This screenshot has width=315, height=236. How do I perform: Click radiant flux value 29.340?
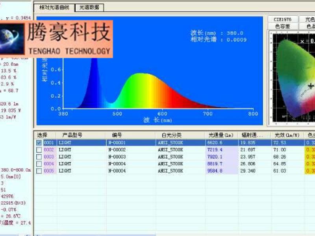point(248,171)
